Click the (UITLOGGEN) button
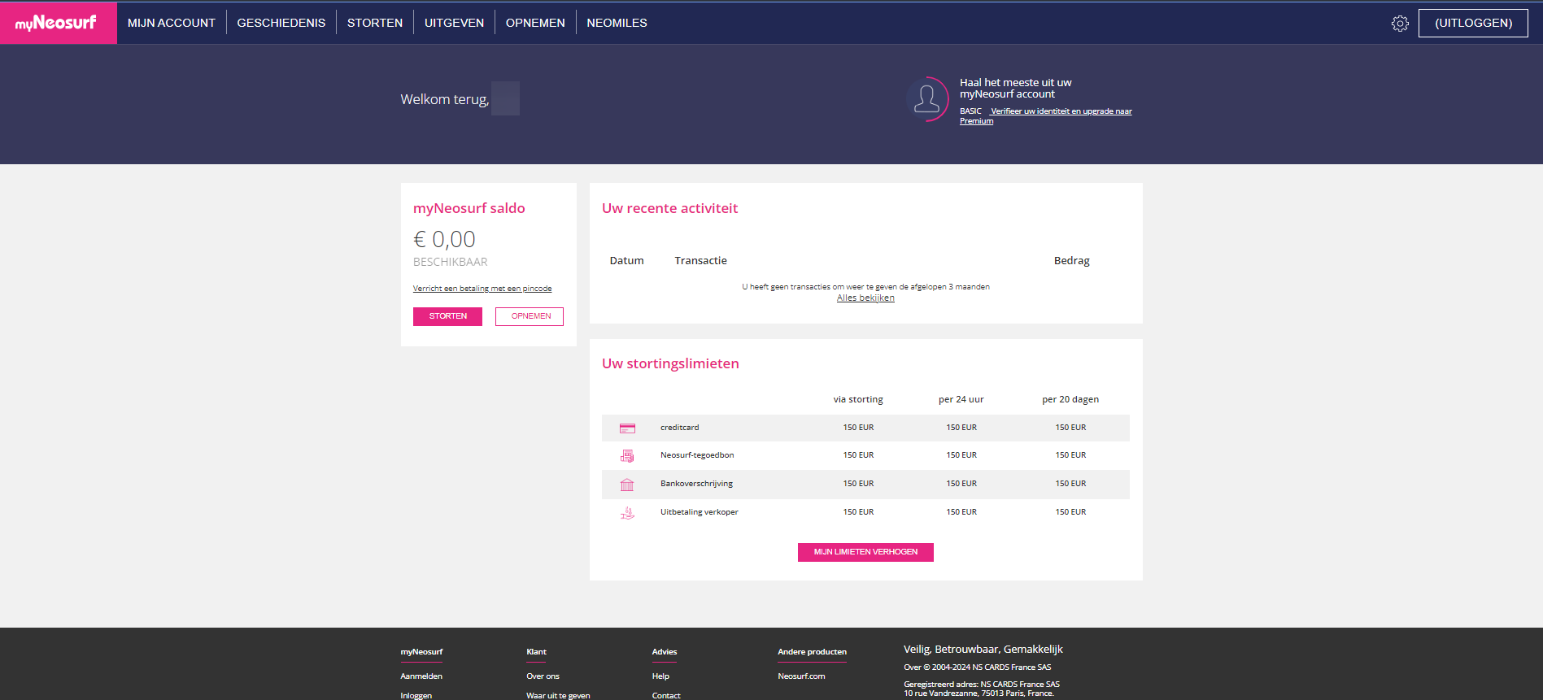The height and width of the screenshot is (700, 1543). coord(1473,23)
